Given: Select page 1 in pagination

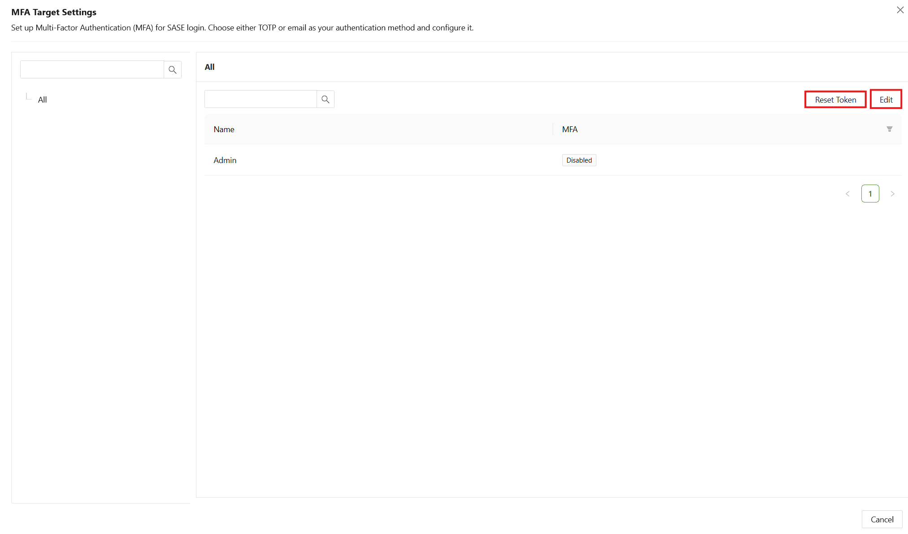Looking at the screenshot, I should coord(870,194).
